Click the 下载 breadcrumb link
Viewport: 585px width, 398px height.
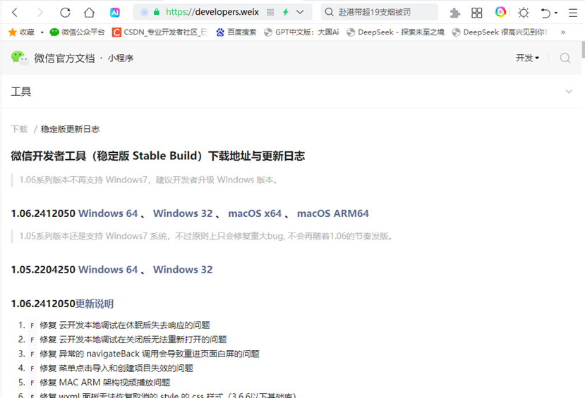click(19, 129)
